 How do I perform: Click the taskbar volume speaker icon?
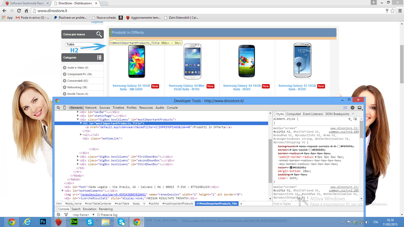point(367,222)
